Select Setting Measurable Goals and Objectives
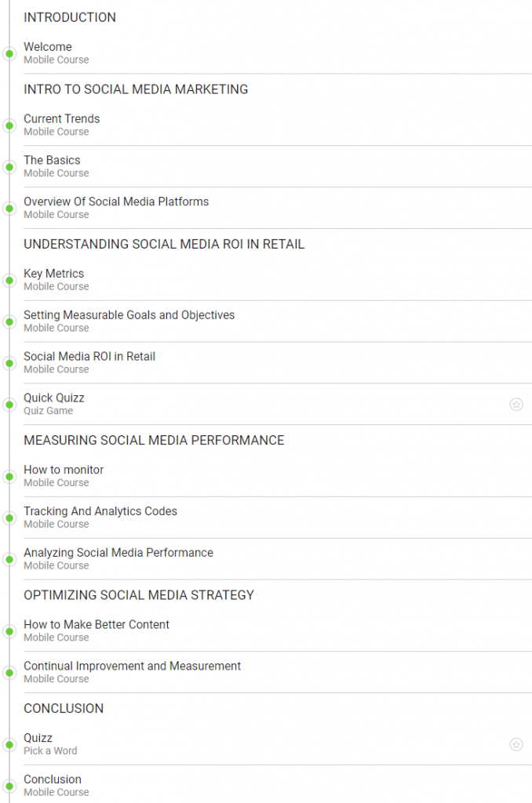 click(x=129, y=315)
